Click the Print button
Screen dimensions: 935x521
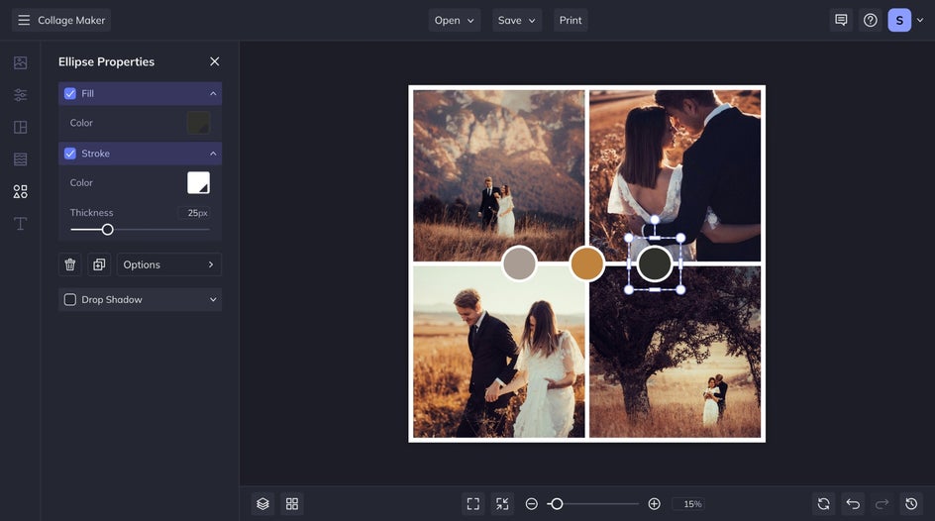571,20
